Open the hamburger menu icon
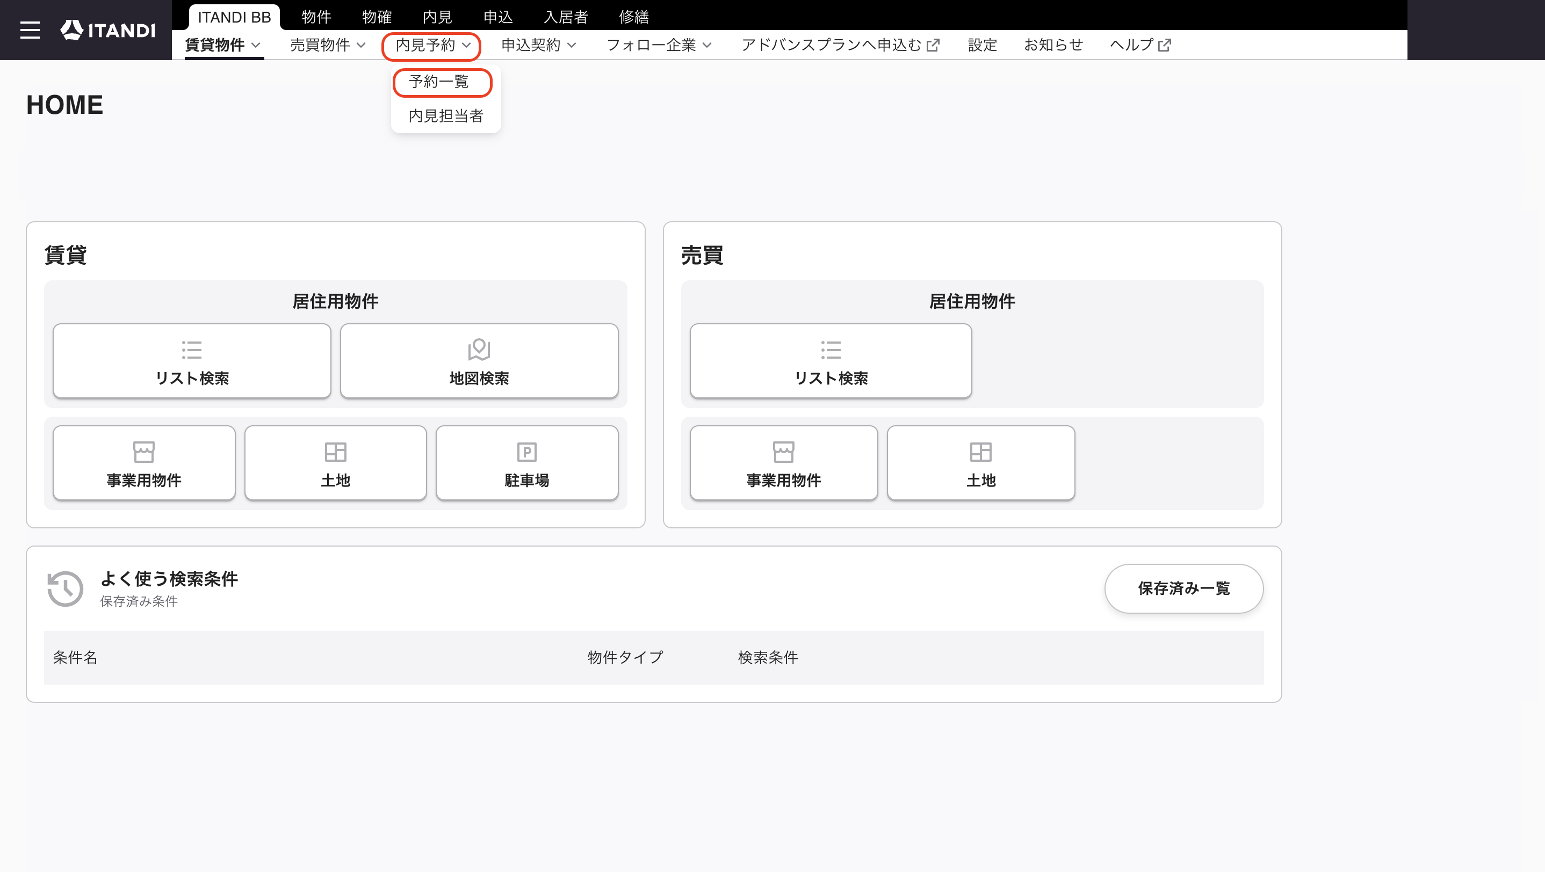1545x872 pixels. click(x=30, y=30)
